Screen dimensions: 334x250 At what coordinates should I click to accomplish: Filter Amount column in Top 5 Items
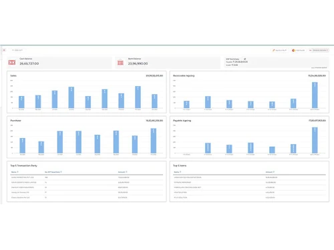coord(274,172)
